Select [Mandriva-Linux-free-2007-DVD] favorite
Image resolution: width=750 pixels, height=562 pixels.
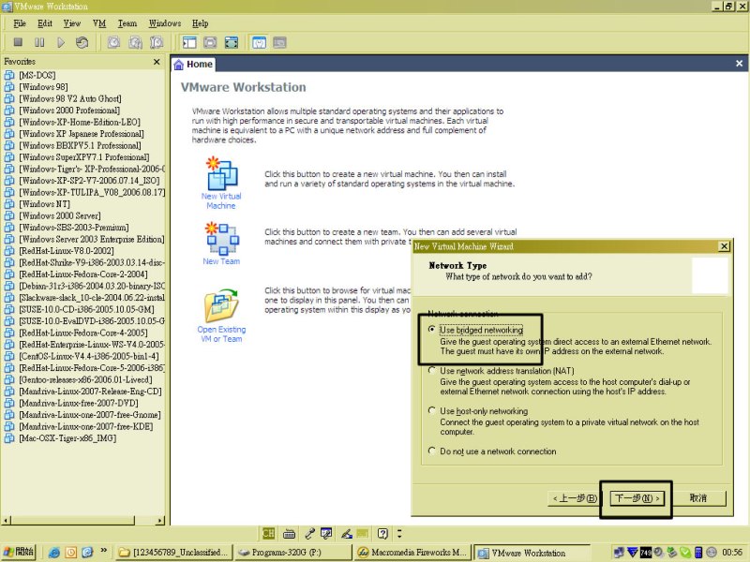point(79,403)
